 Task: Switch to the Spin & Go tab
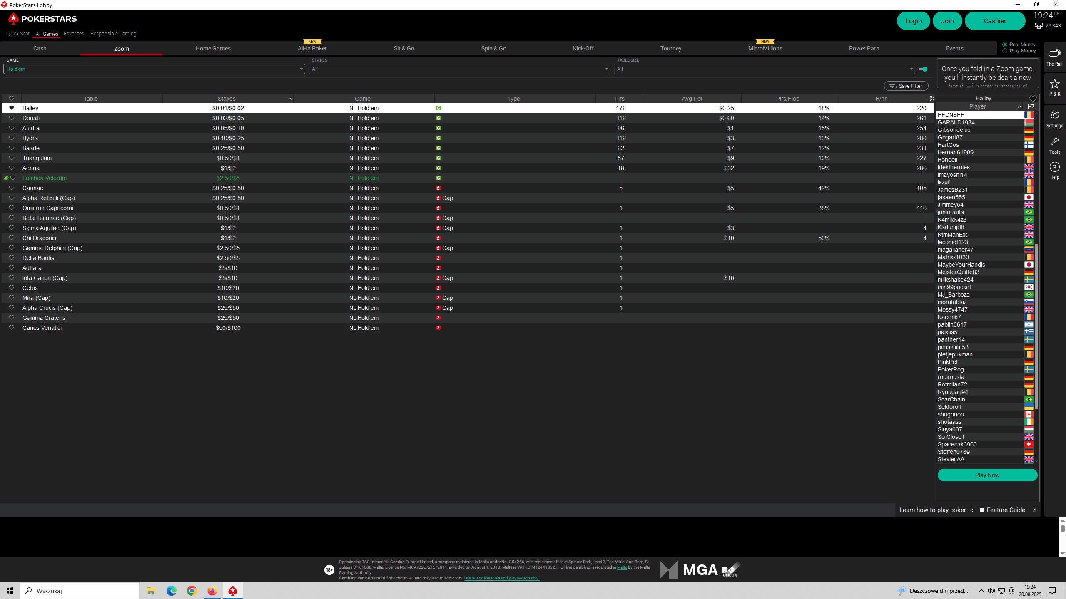(x=494, y=48)
